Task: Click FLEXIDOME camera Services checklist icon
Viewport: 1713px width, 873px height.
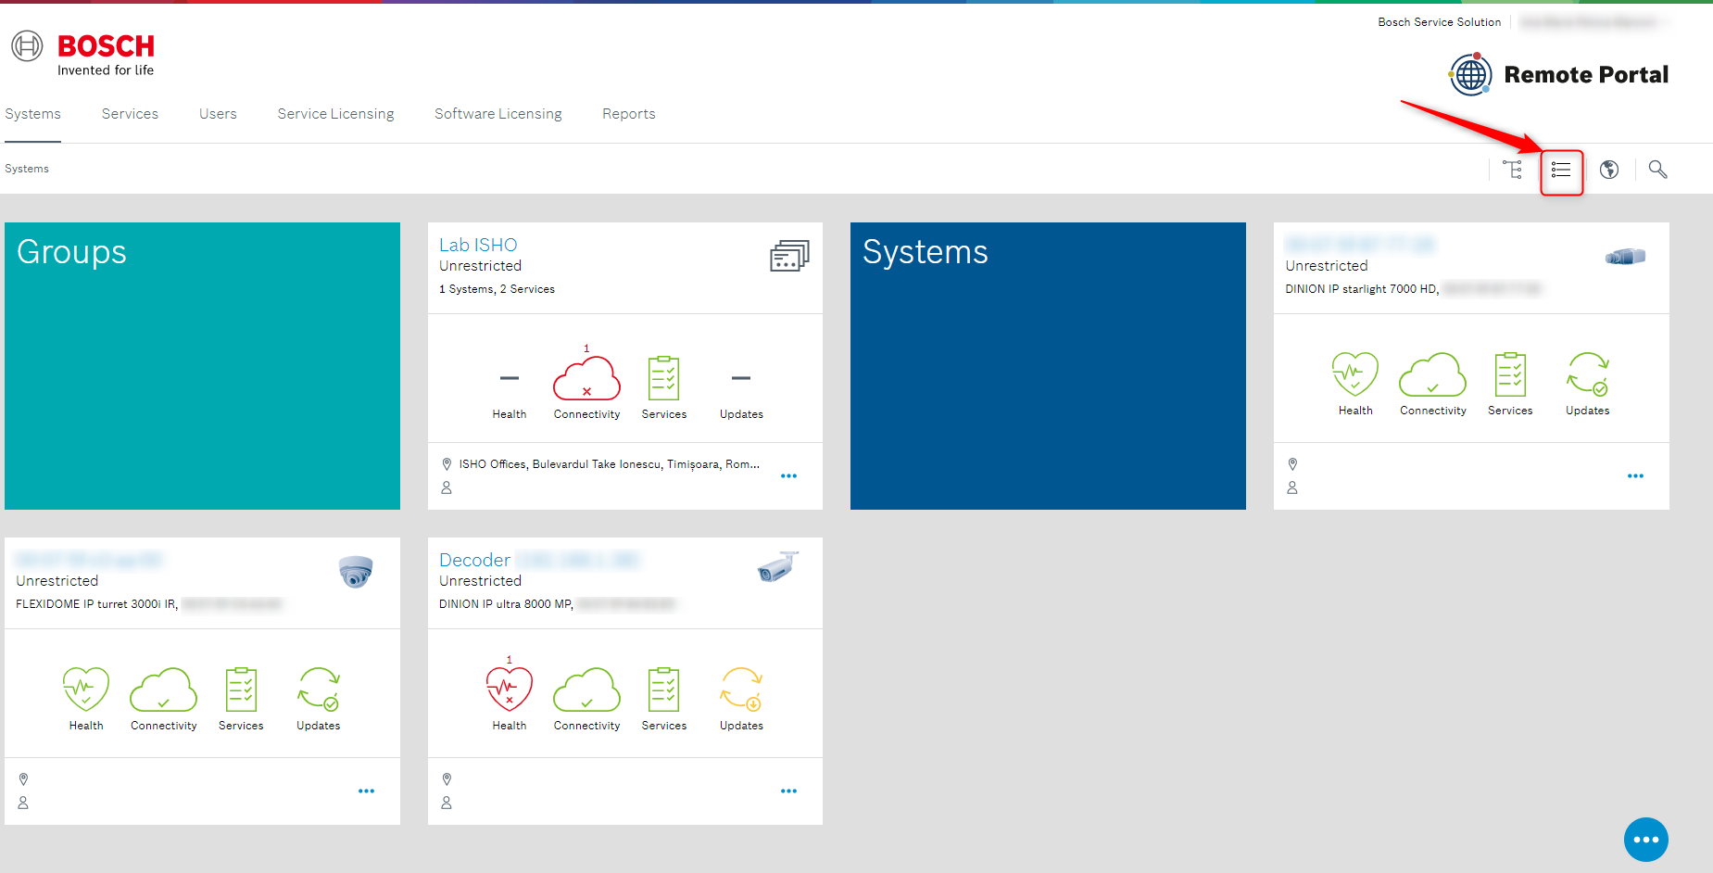Action: click(x=241, y=690)
